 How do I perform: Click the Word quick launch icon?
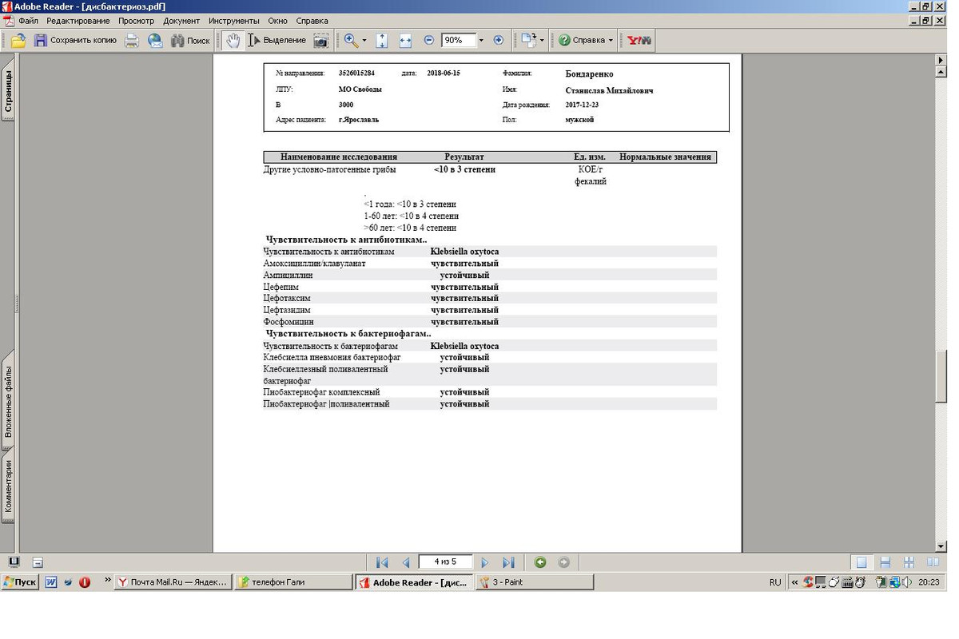51,582
